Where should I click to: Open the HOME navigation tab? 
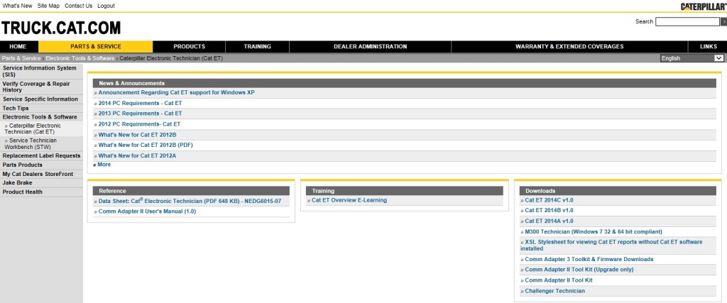18,47
